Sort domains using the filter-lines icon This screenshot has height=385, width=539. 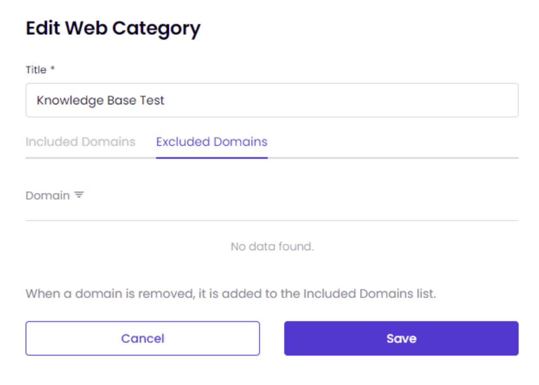click(79, 195)
